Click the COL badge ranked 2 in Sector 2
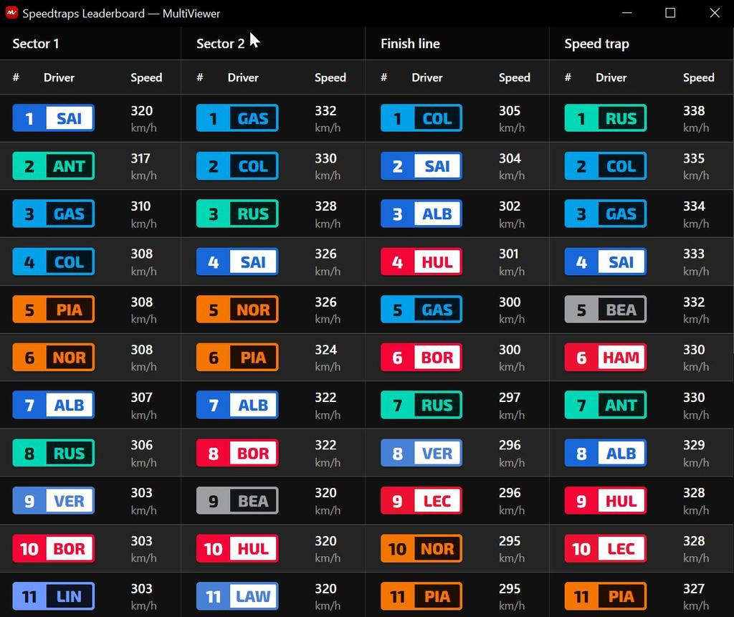The image size is (734, 617). tap(237, 166)
